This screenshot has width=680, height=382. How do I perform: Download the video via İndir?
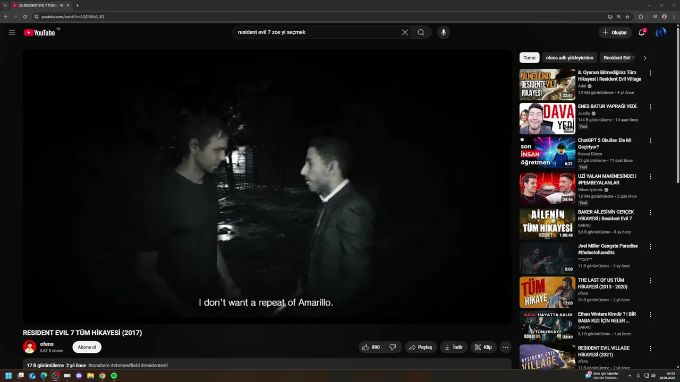click(x=454, y=347)
